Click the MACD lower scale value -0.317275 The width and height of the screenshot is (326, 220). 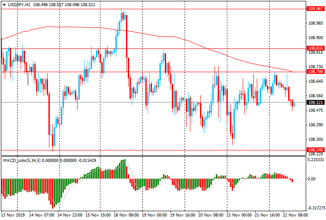pos(316,208)
